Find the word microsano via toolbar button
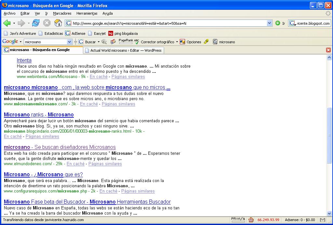This screenshot has width=333, height=225. tap(224, 42)
